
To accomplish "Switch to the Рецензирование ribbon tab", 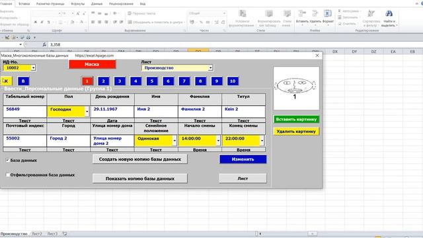I will (121, 4).
